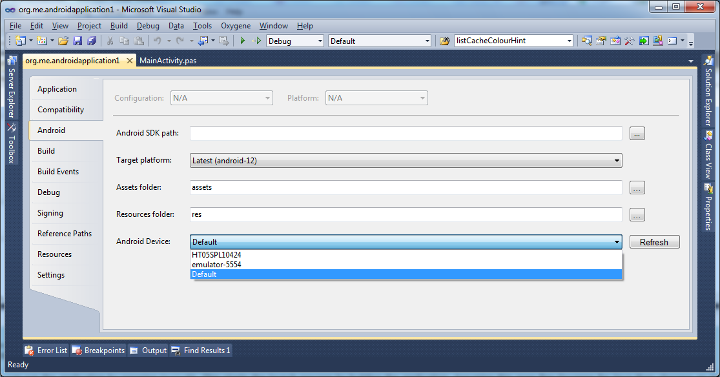
Task: Click the Open File folder icon
Action: click(x=63, y=41)
